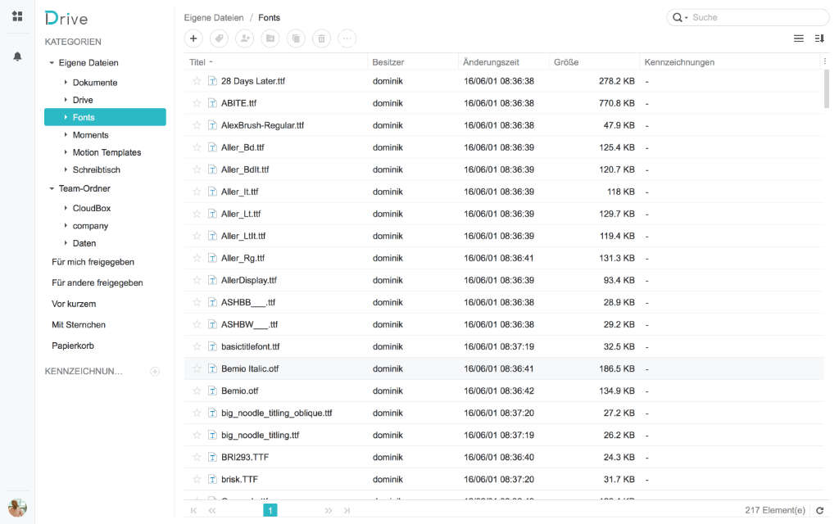The height and width of the screenshot is (524, 839).
Task: Collapse the Eigene Dateien tree
Action: pos(52,62)
